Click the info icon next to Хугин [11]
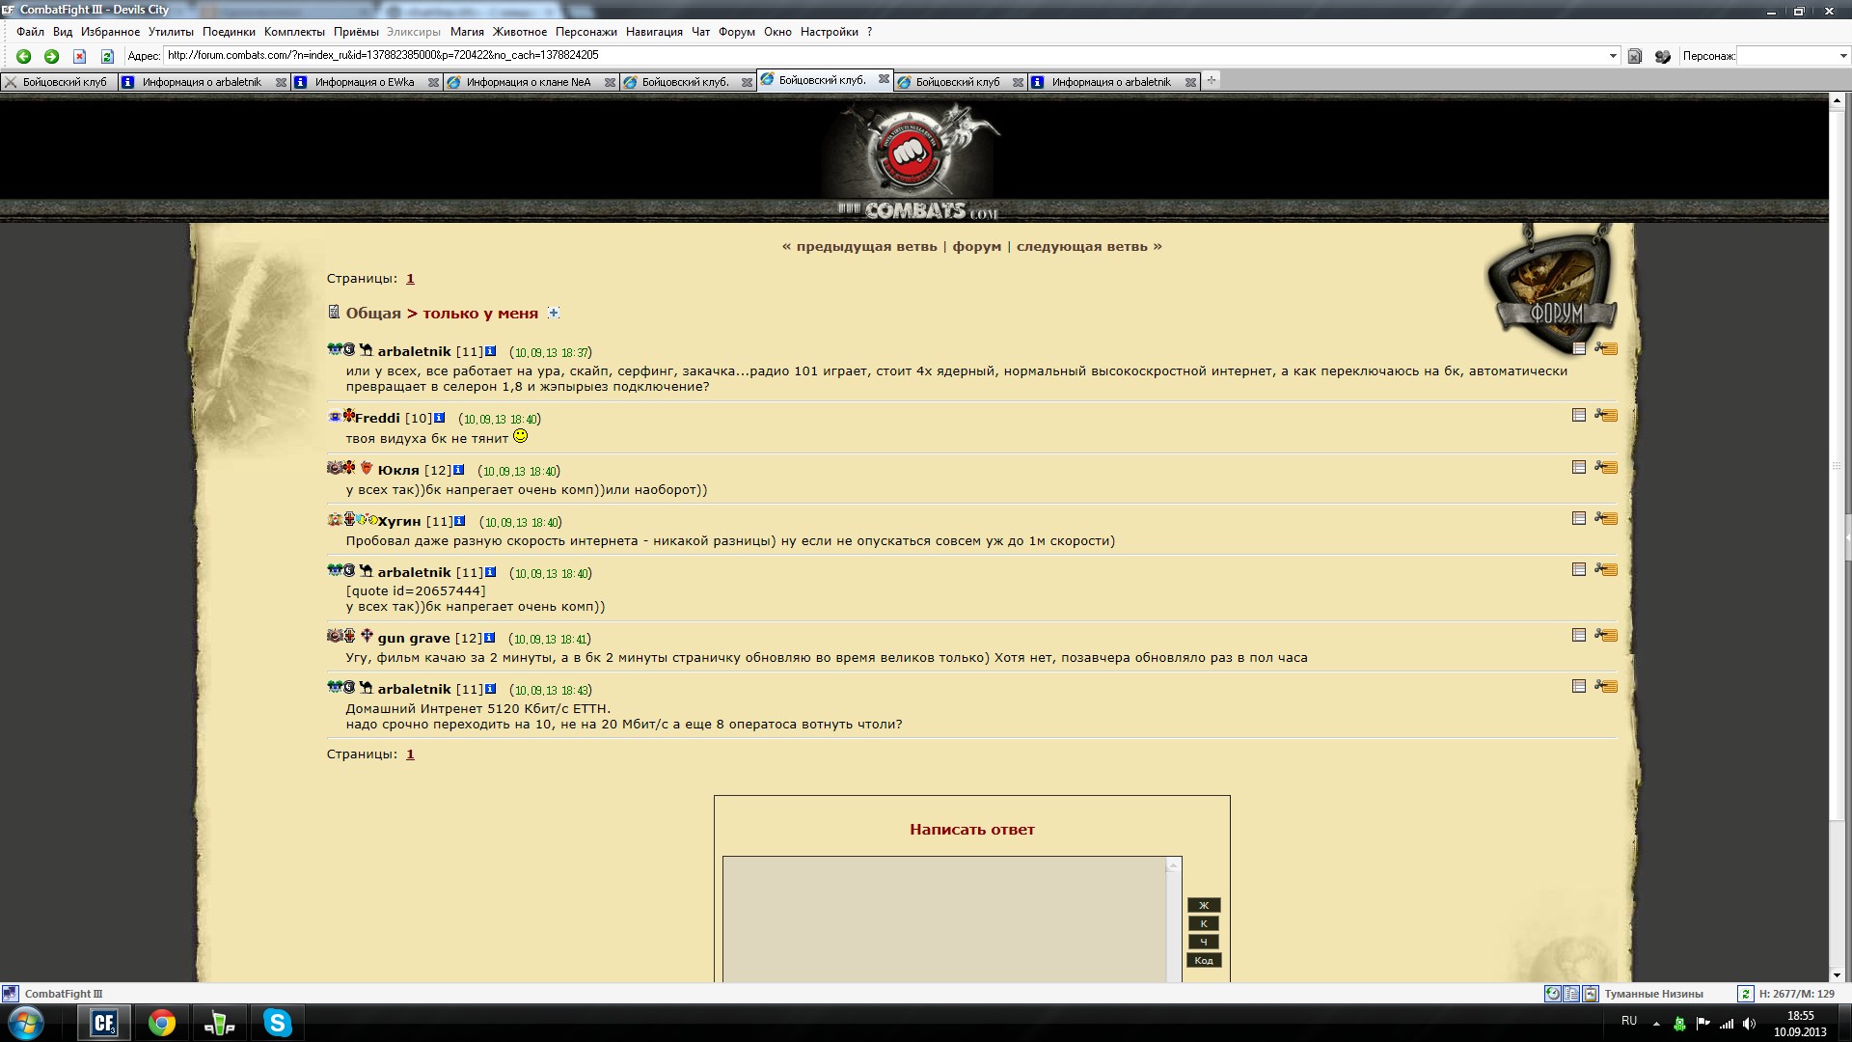This screenshot has width=1852, height=1042. 460,521
